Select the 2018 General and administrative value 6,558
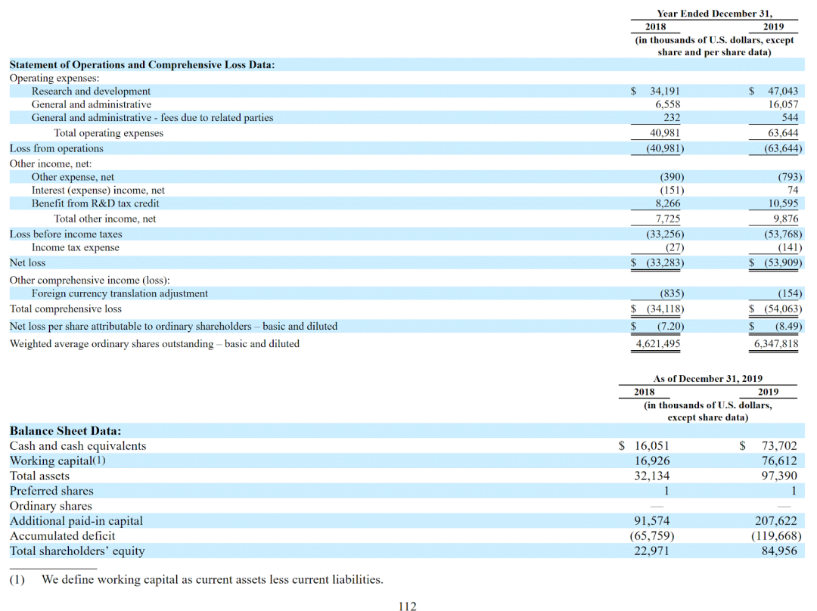Viewport: 817px width, 611px height. click(x=667, y=104)
